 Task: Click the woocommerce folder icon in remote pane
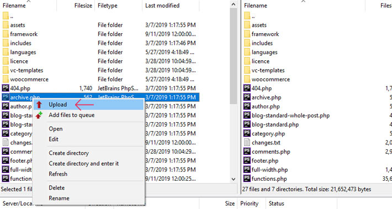coord(247,79)
